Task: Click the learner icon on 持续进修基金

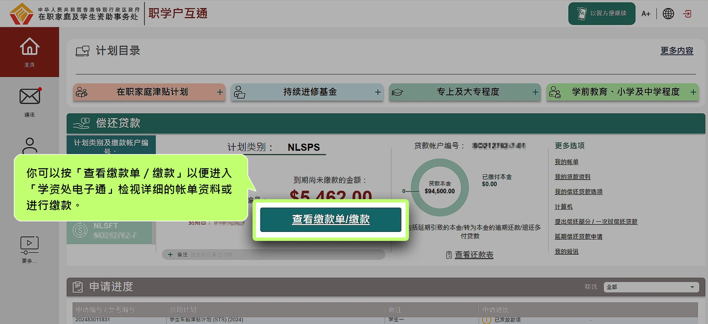Action: [239, 92]
